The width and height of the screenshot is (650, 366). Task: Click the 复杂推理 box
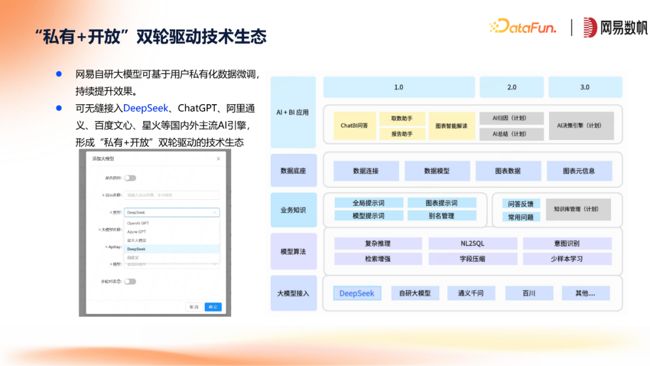[x=378, y=243]
